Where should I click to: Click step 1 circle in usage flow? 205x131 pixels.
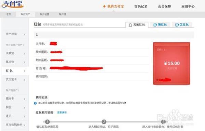pyautogui.click(x=47, y=122)
